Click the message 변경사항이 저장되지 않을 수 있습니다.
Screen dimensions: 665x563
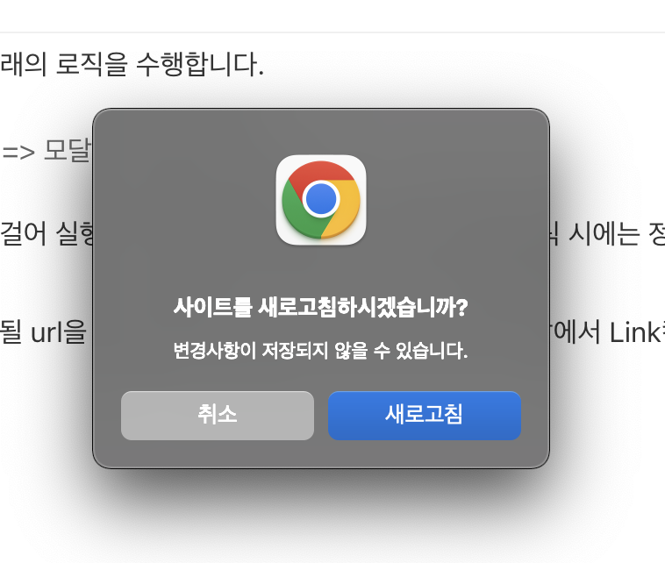[x=320, y=351]
